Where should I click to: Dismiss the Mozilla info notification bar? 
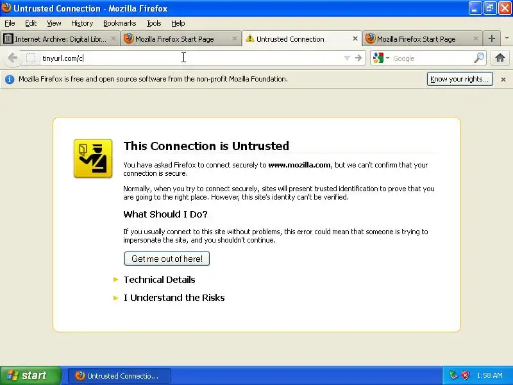(x=503, y=79)
